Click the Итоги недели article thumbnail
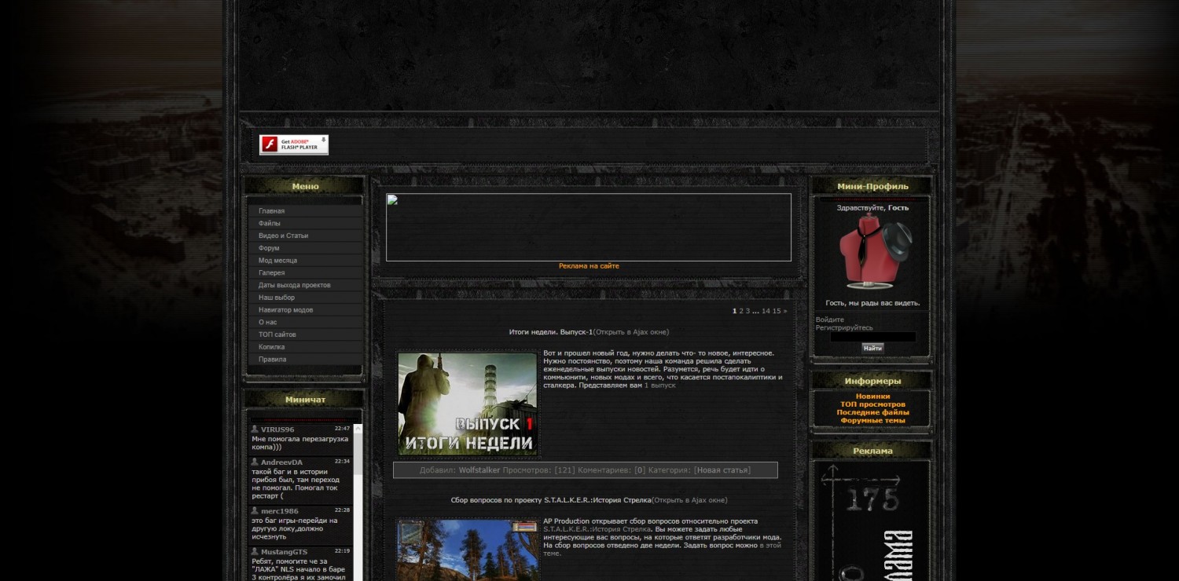The width and height of the screenshot is (1179, 581). click(468, 404)
